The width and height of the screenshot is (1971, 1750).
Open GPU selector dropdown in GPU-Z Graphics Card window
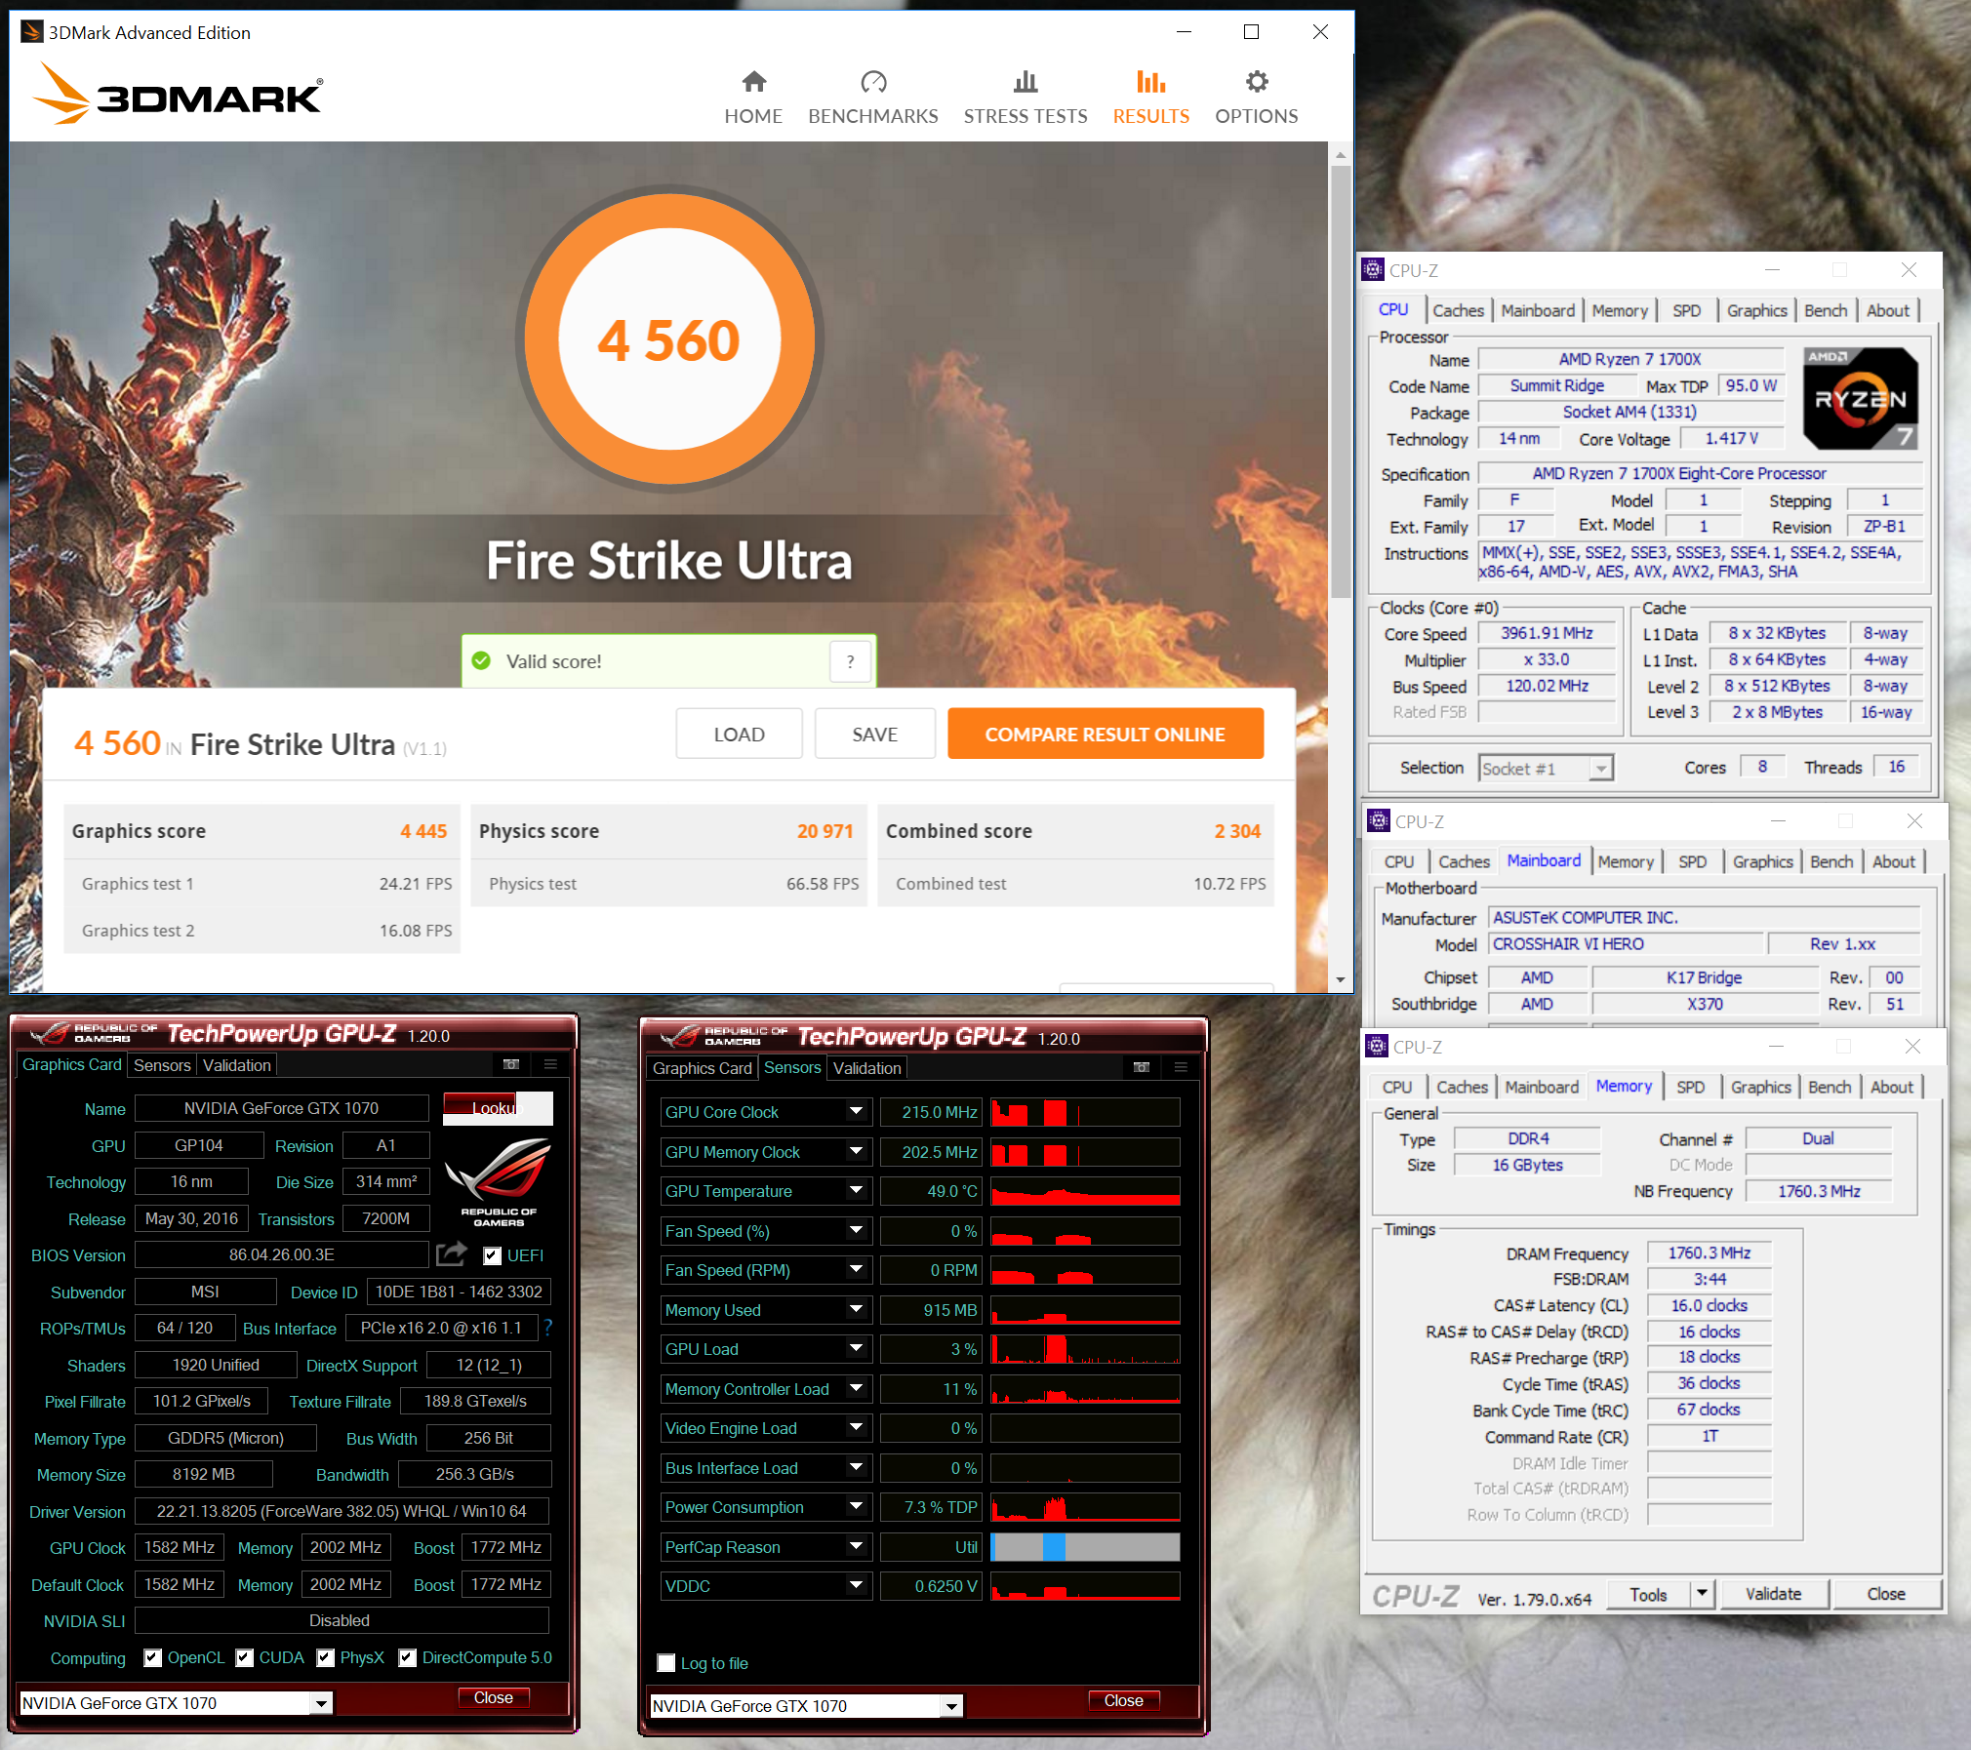321,1703
